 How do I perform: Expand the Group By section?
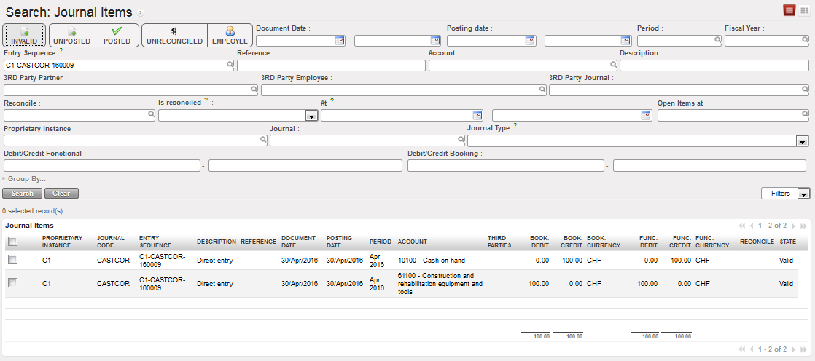[25, 178]
